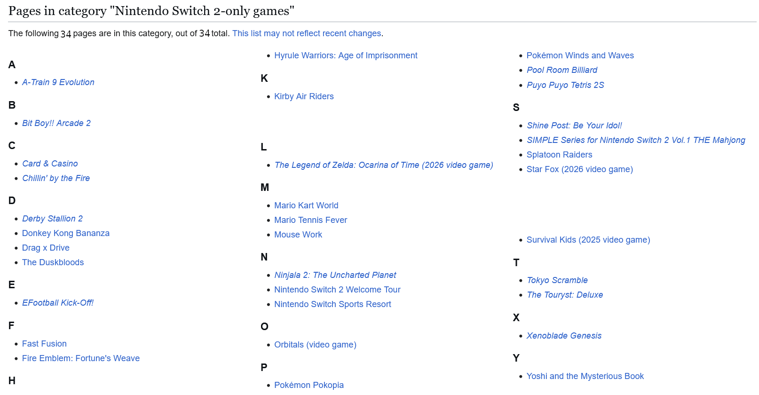Visit Nintendo Switch 2 Welcome Tour page
The width and height of the screenshot is (759, 395).
337,290
